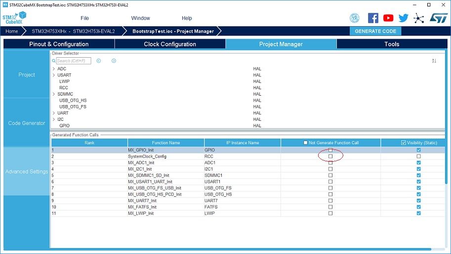Viewport: 451px width, 254px height.
Task: Check Not Generate call for MX_LWIP_Init
Action: [x=330, y=213]
